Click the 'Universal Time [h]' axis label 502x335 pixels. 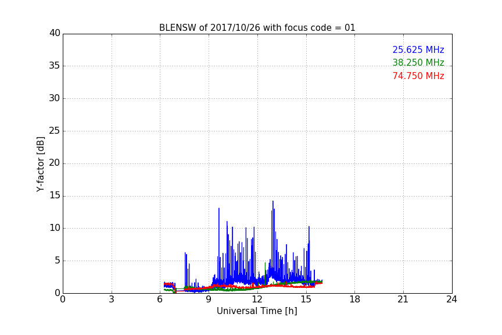click(x=257, y=311)
